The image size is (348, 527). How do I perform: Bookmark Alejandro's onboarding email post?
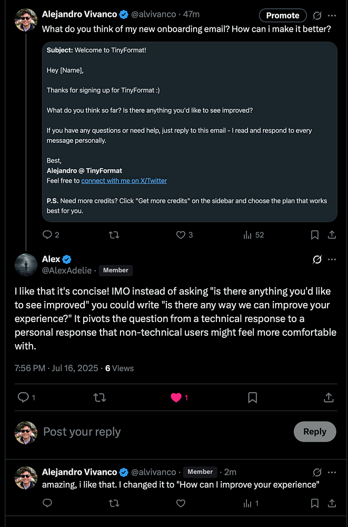tap(314, 235)
